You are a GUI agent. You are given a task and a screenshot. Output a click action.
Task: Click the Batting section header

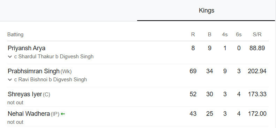(x=15, y=35)
